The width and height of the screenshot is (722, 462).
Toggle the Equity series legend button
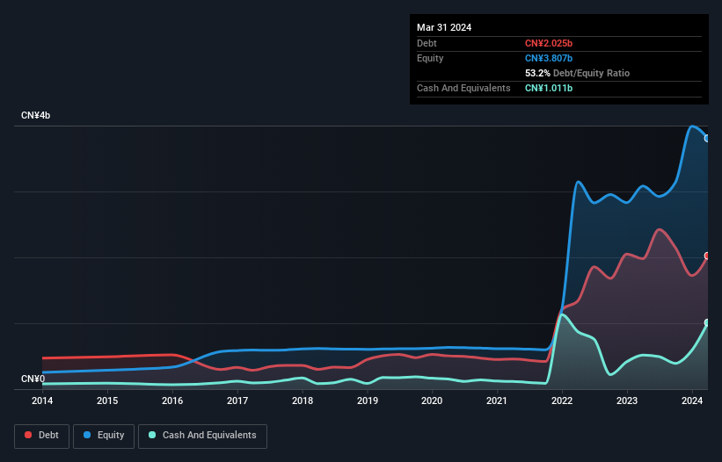(104, 436)
